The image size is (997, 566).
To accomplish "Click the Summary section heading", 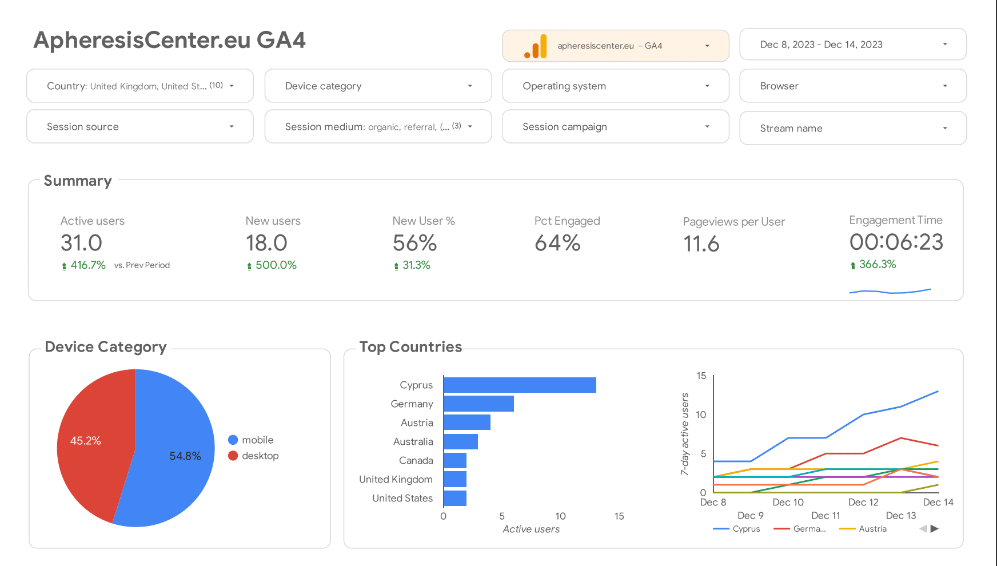I will pyautogui.click(x=78, y=181).
